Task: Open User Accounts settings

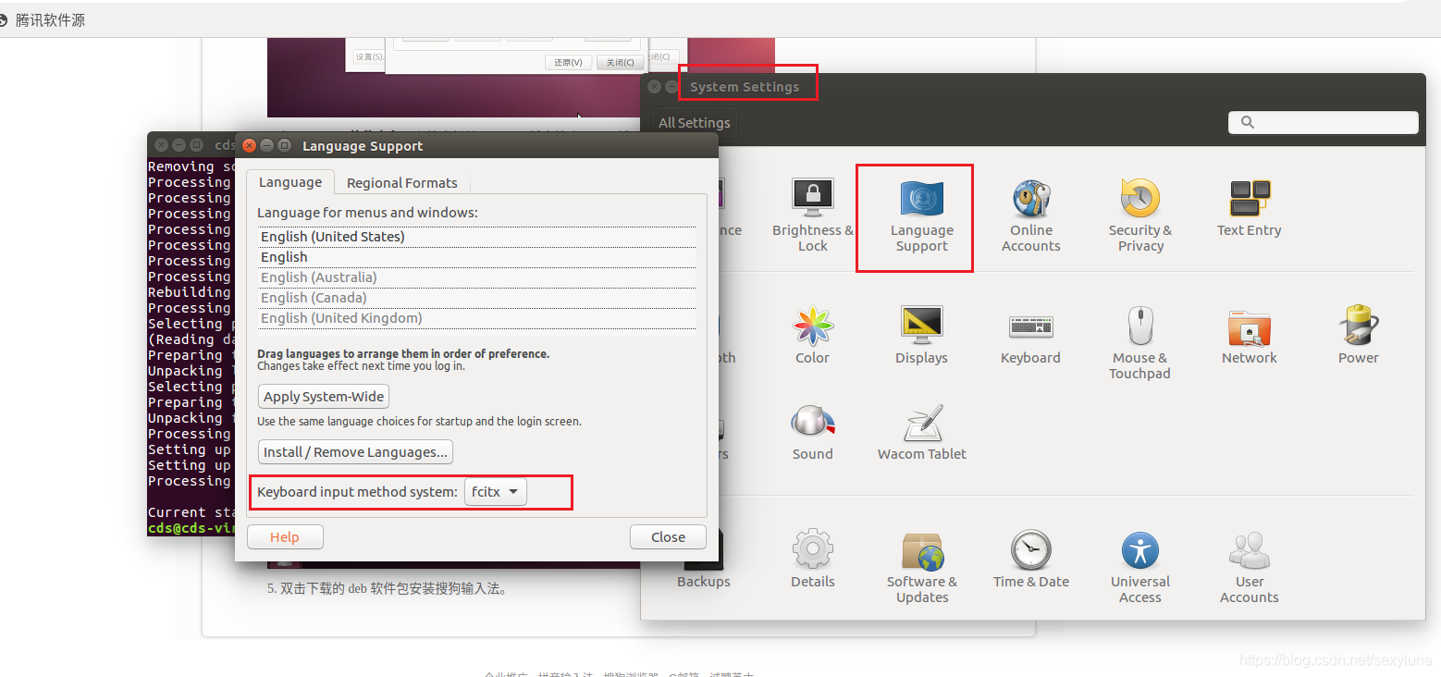Action: 1249,566
